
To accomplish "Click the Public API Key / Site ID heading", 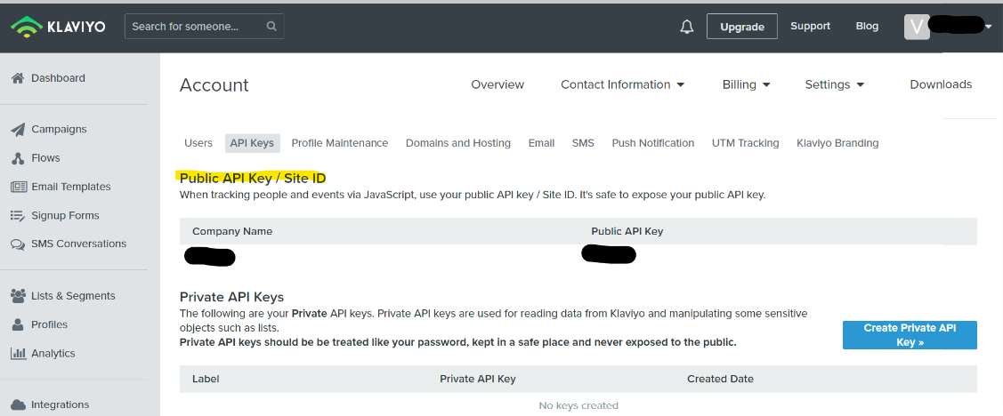I will click(x=254, y=178).
